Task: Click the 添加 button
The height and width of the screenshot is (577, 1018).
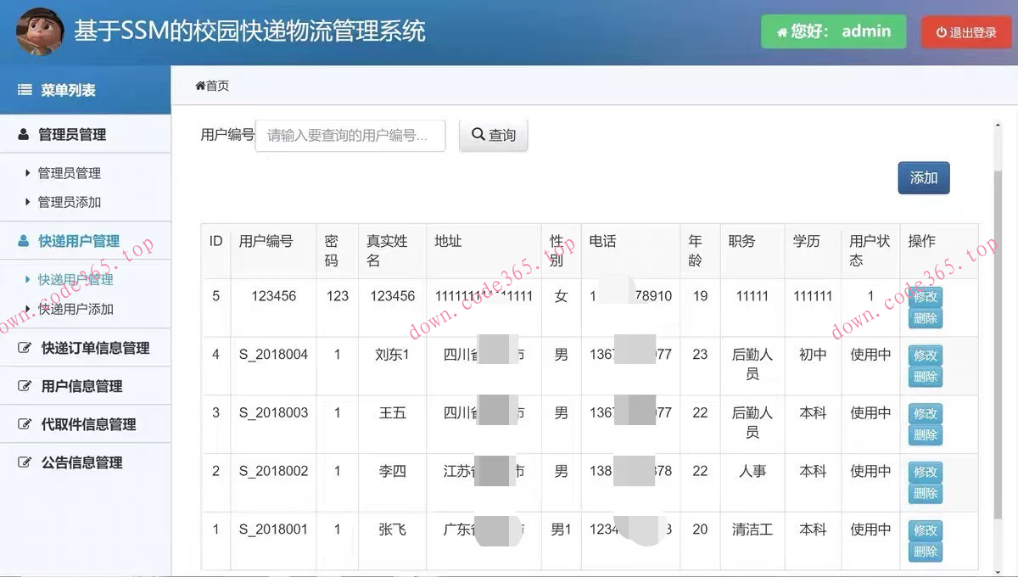Action: tap(923, 177)
